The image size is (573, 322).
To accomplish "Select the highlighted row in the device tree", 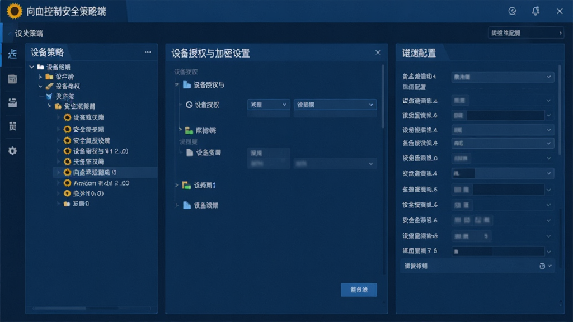I will (105, 172).
